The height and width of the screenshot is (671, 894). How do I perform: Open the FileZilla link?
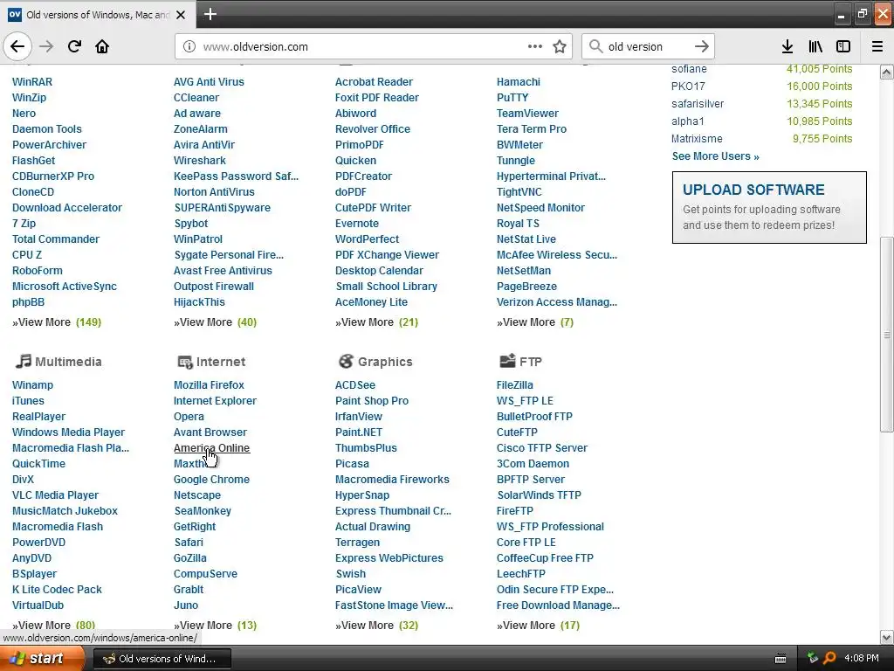click(x=515, y=385)
